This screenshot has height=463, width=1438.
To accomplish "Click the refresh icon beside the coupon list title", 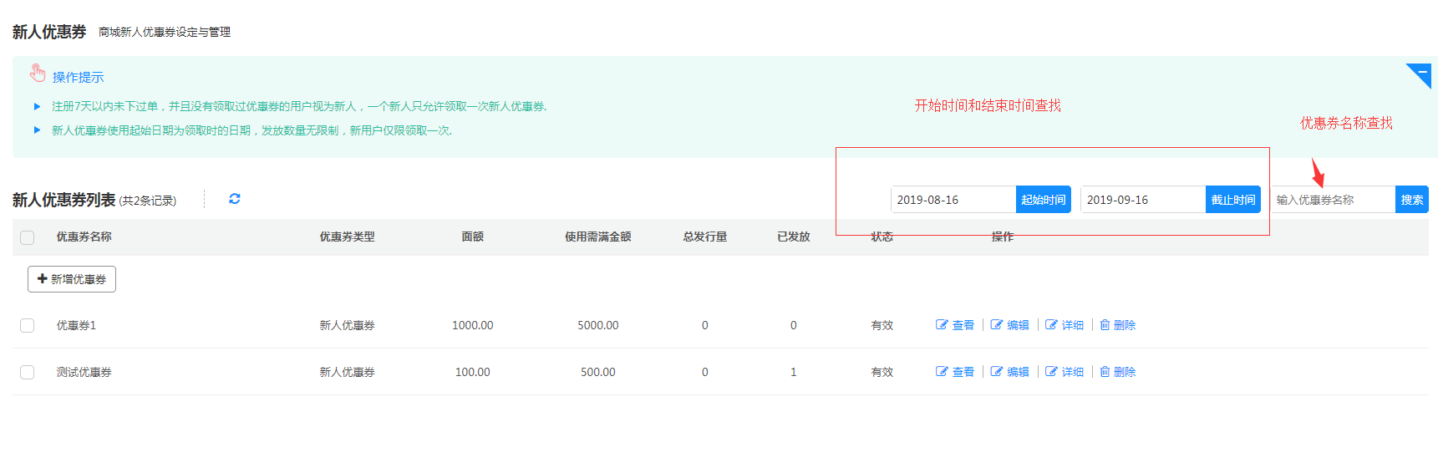I will 235,199.
